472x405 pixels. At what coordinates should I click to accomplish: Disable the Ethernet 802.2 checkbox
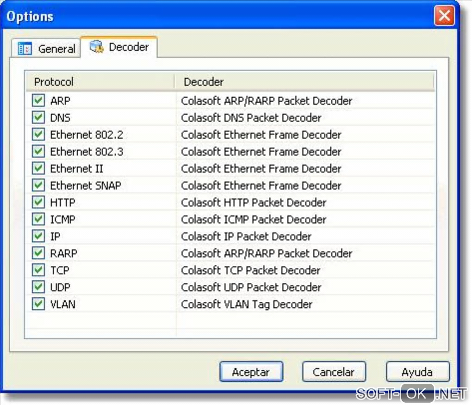[x=38, y=135]
